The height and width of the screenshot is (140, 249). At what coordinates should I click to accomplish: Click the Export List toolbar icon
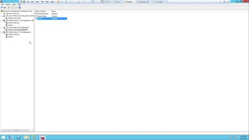click(16, 8)
